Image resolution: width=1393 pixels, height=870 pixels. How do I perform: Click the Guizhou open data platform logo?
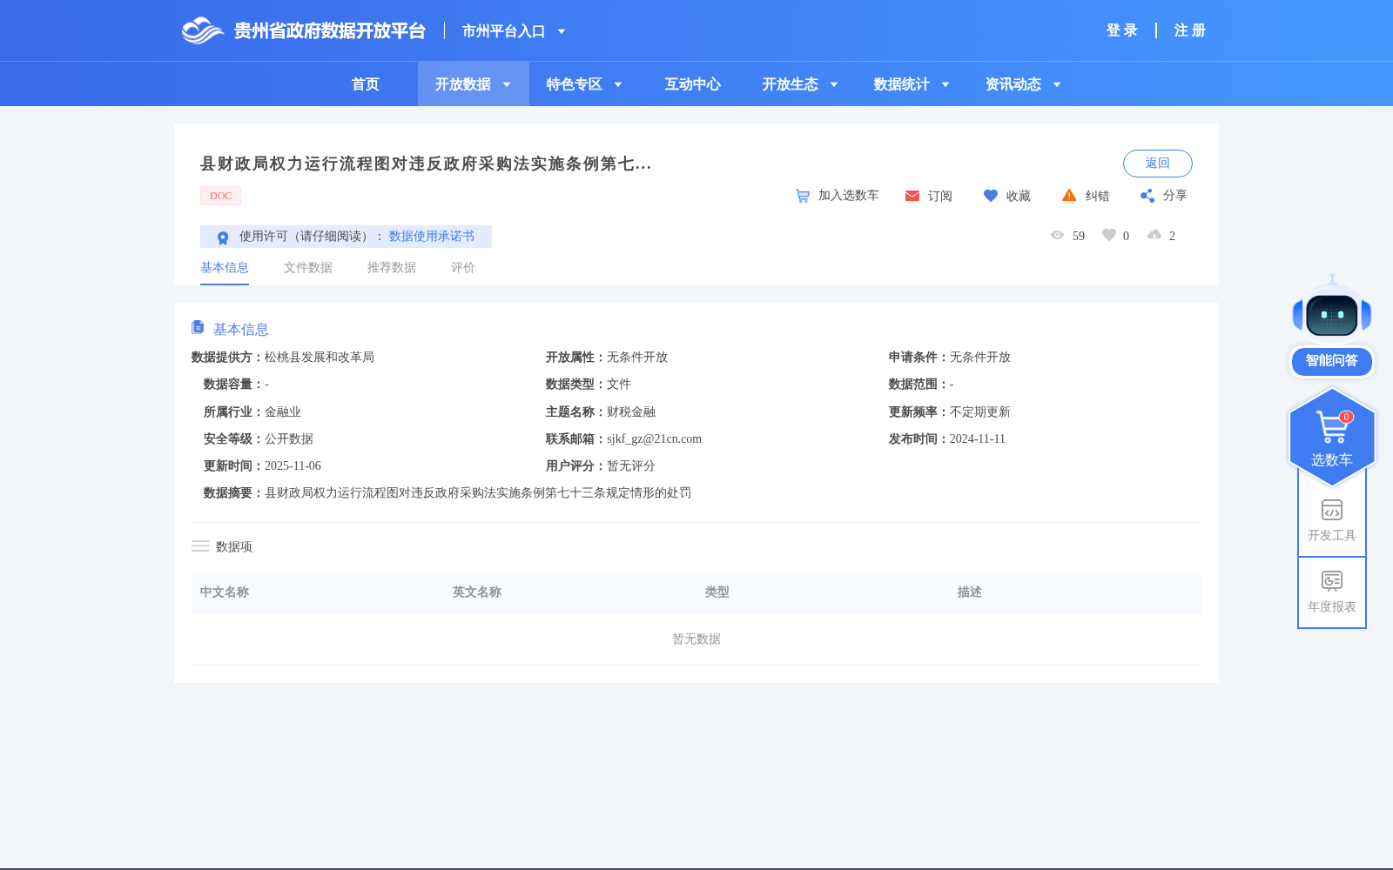(303, 30)
